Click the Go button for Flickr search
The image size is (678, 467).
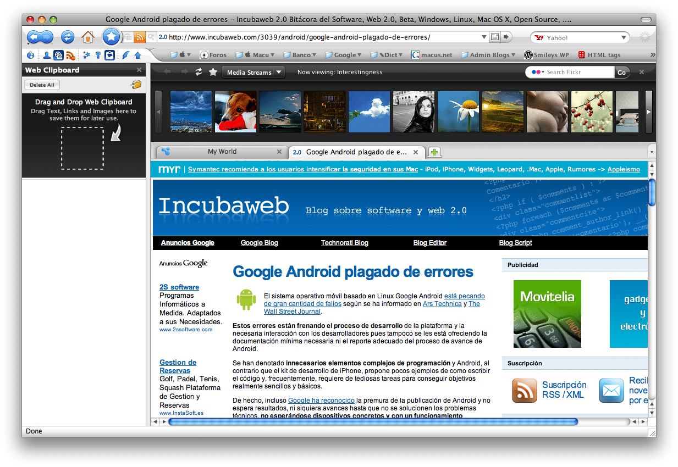pos(621,72)
